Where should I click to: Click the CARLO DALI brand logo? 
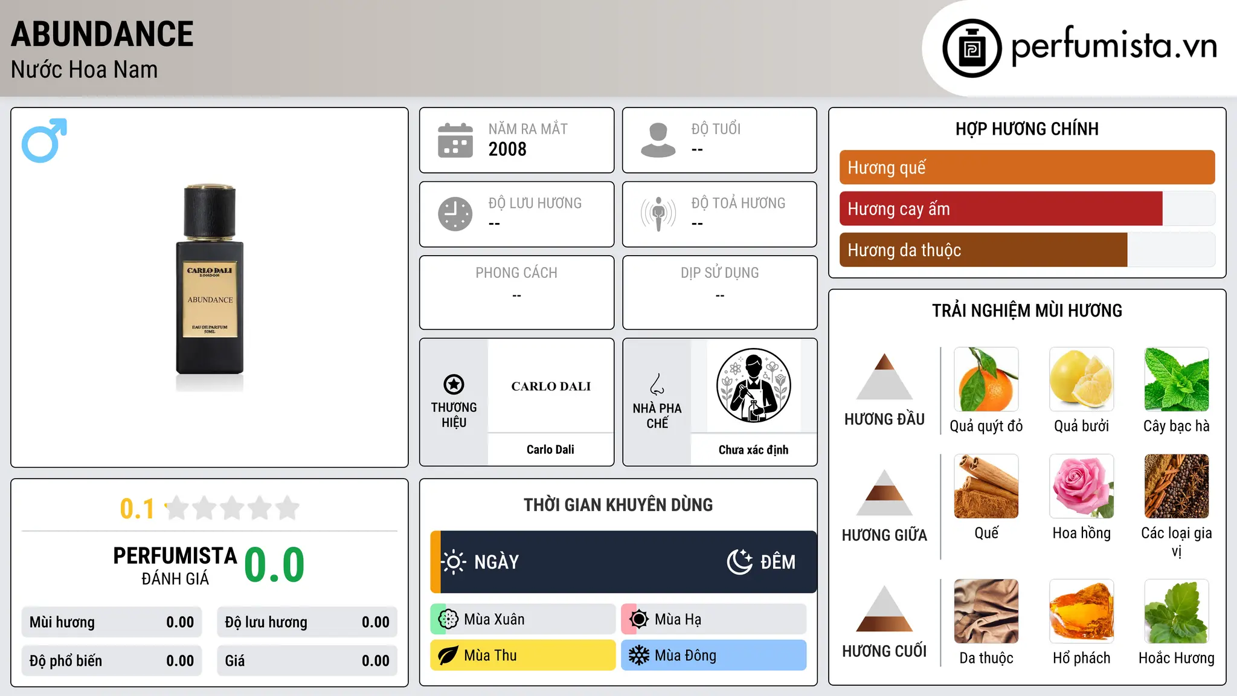pyautogui.click(x=551, y=386)
